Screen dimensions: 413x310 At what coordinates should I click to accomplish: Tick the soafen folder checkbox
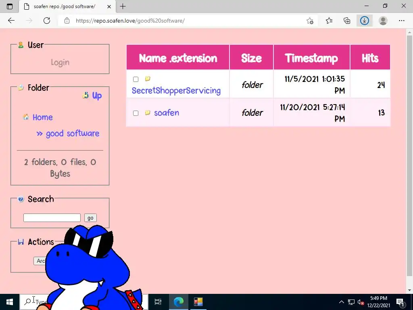coord(136,113)
